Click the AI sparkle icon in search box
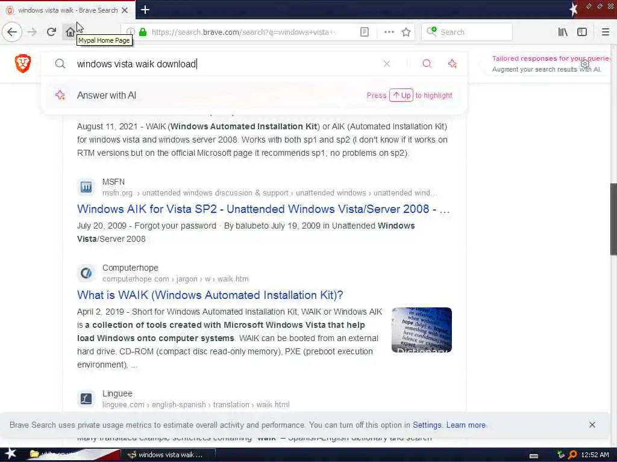This screenshot has width=617, height=462. point(452,64)
